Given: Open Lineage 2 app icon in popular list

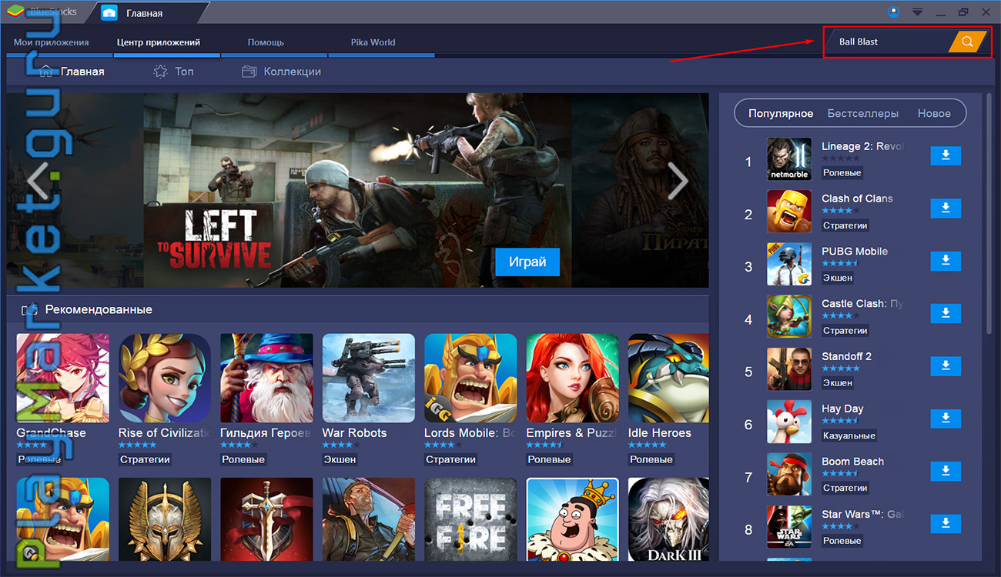Looking at the screenshot, I should (x=789, y=159).
